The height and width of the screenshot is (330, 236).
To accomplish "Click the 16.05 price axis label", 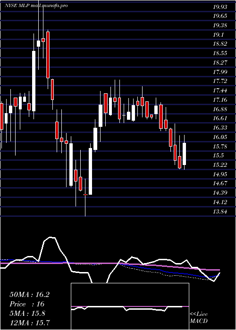I will 220,137.
